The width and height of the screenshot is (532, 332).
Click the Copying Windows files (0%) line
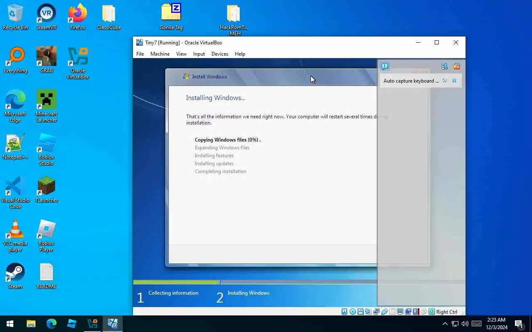pyautogui.click(x=228, y=140)
